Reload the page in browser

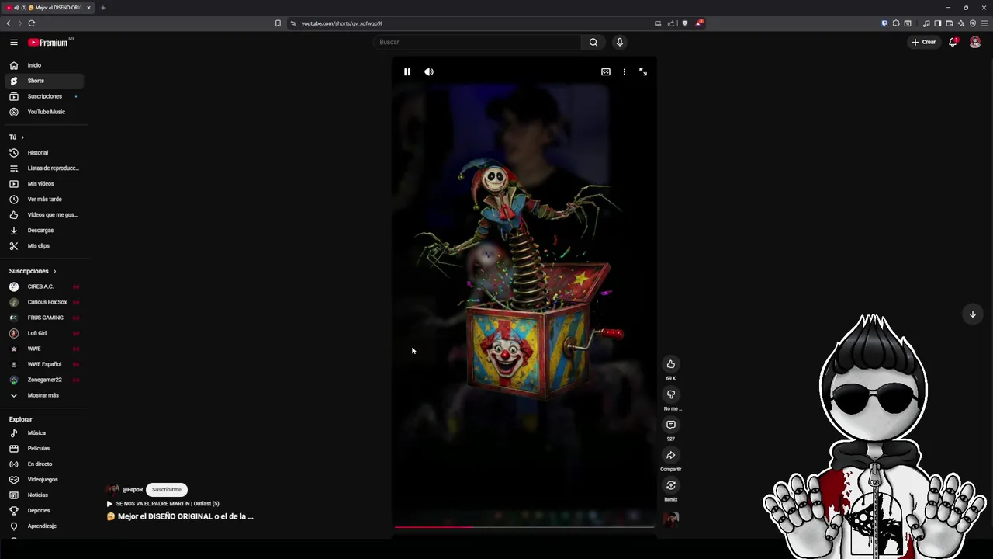click(32, 23)
